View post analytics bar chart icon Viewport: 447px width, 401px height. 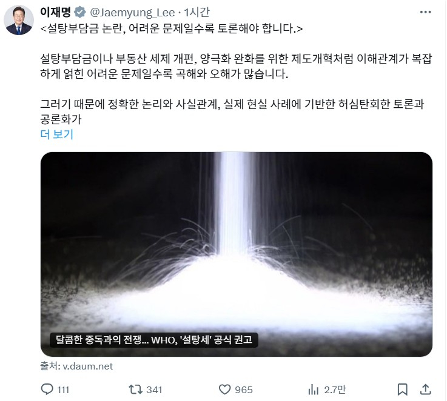point(314,389)
